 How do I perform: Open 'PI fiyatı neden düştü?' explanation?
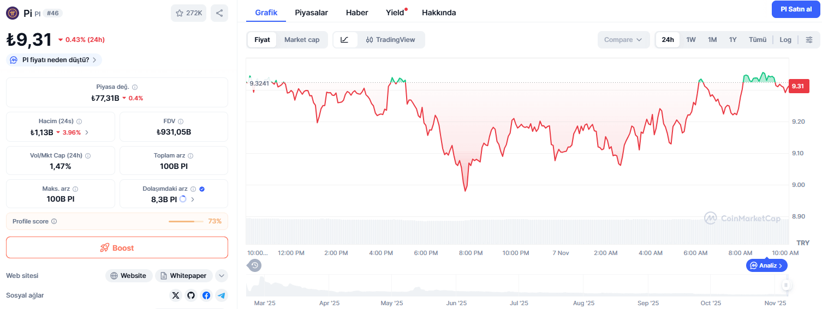point(54,60)
